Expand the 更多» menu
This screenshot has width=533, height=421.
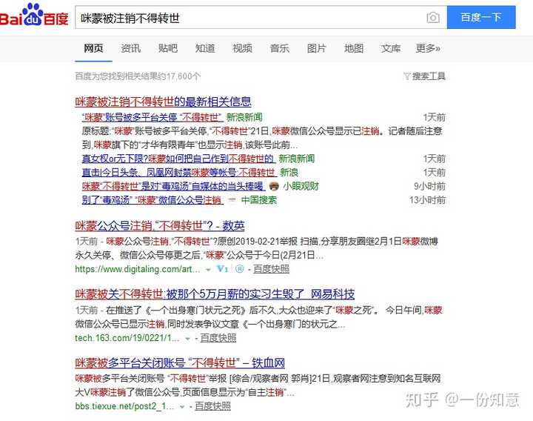click(428, 48)
